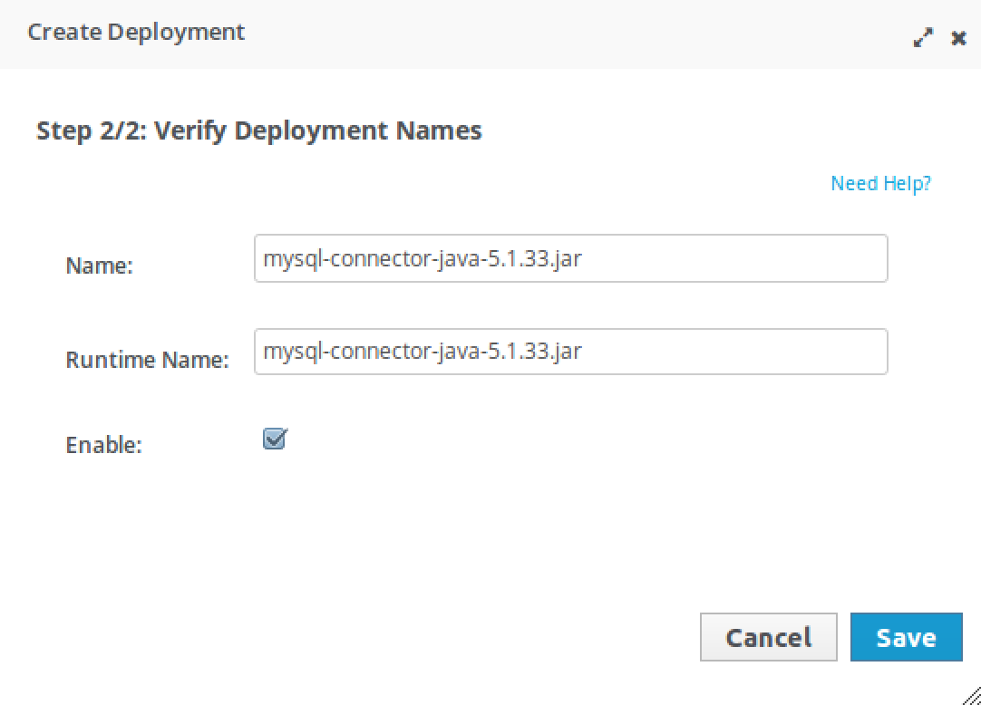Click version 5.1.33 in Name field
The width and height of the screenshot is (981, 705).
click(519, 258)
